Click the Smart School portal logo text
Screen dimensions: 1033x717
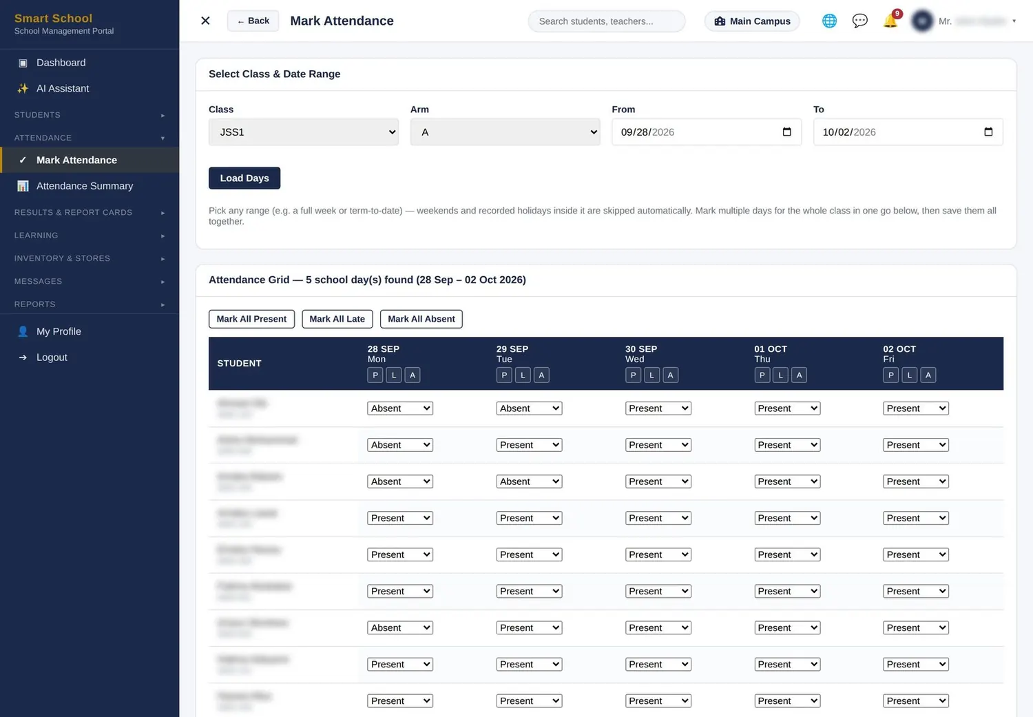(53, 18)
